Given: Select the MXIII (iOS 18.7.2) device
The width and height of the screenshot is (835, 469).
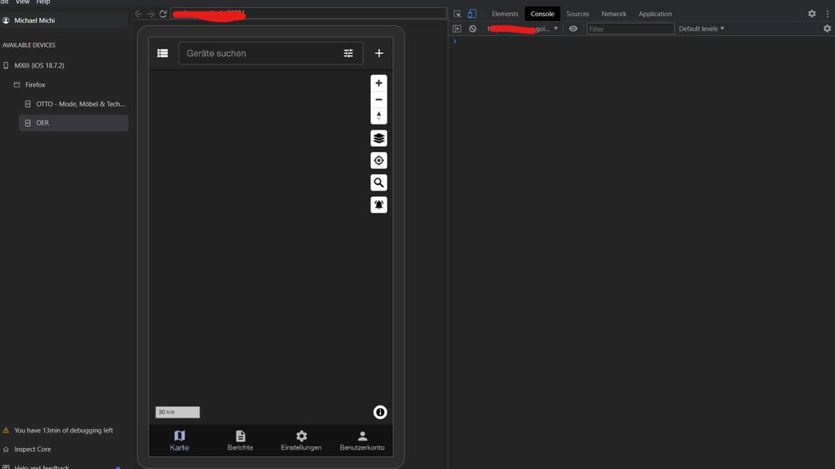Looking at the screenshot, I should [39, 65].
